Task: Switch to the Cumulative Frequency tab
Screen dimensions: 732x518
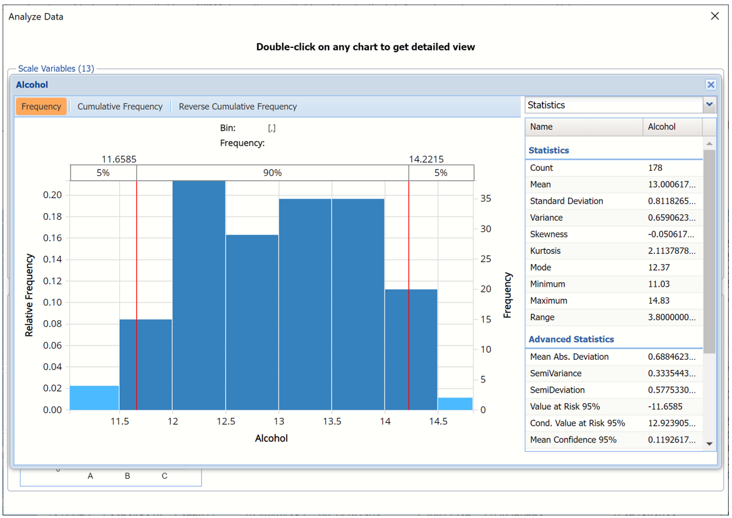Action: 120,106
